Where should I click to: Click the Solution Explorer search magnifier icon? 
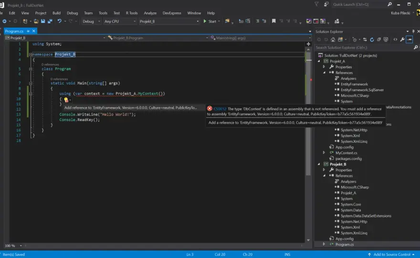(x=416, y=47)
